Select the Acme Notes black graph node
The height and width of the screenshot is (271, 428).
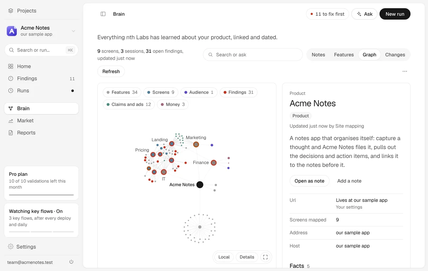click(x=200, y=185)
